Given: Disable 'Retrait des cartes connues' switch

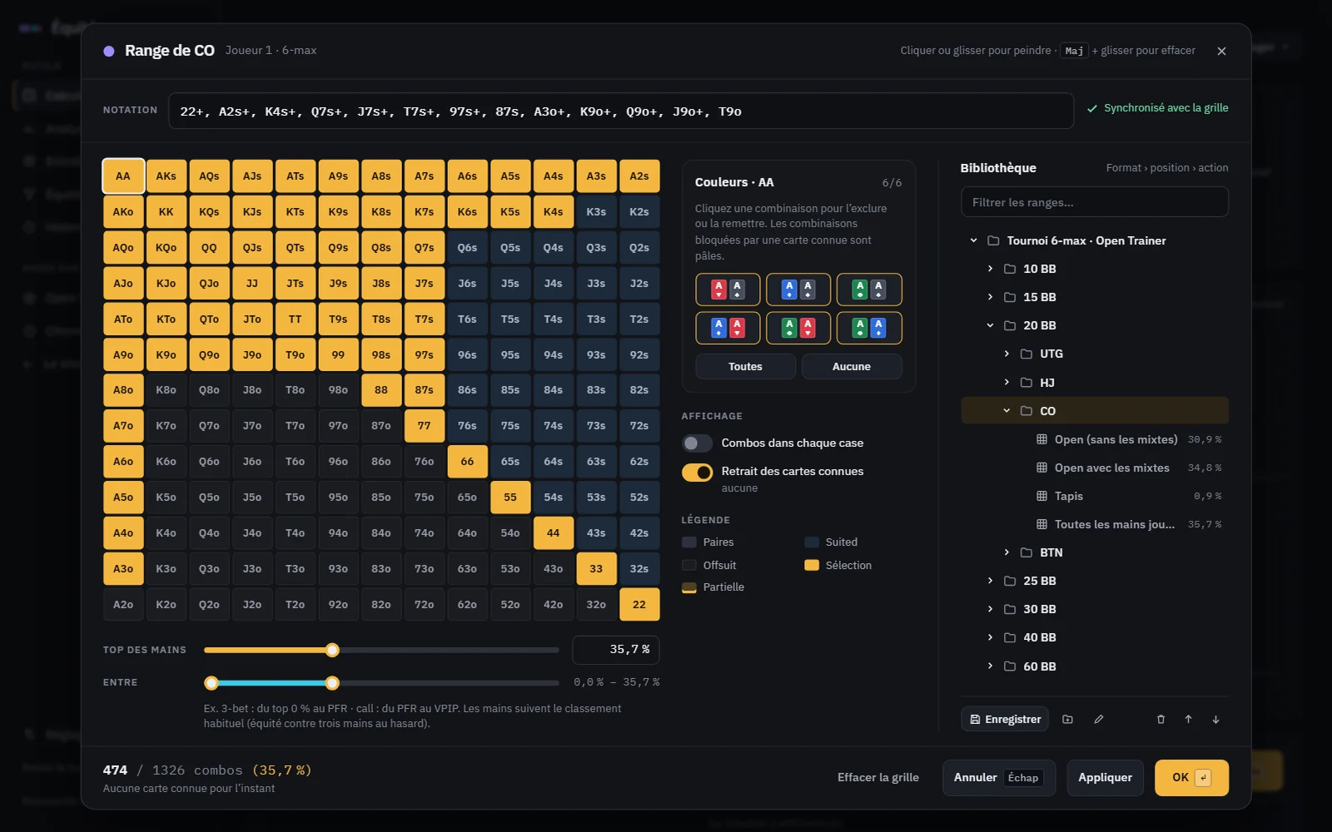Looking at the screenshot, I should pos(697,472).
